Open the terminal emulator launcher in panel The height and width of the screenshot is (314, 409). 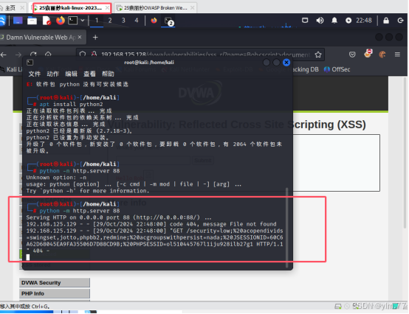tap(73, 21)
